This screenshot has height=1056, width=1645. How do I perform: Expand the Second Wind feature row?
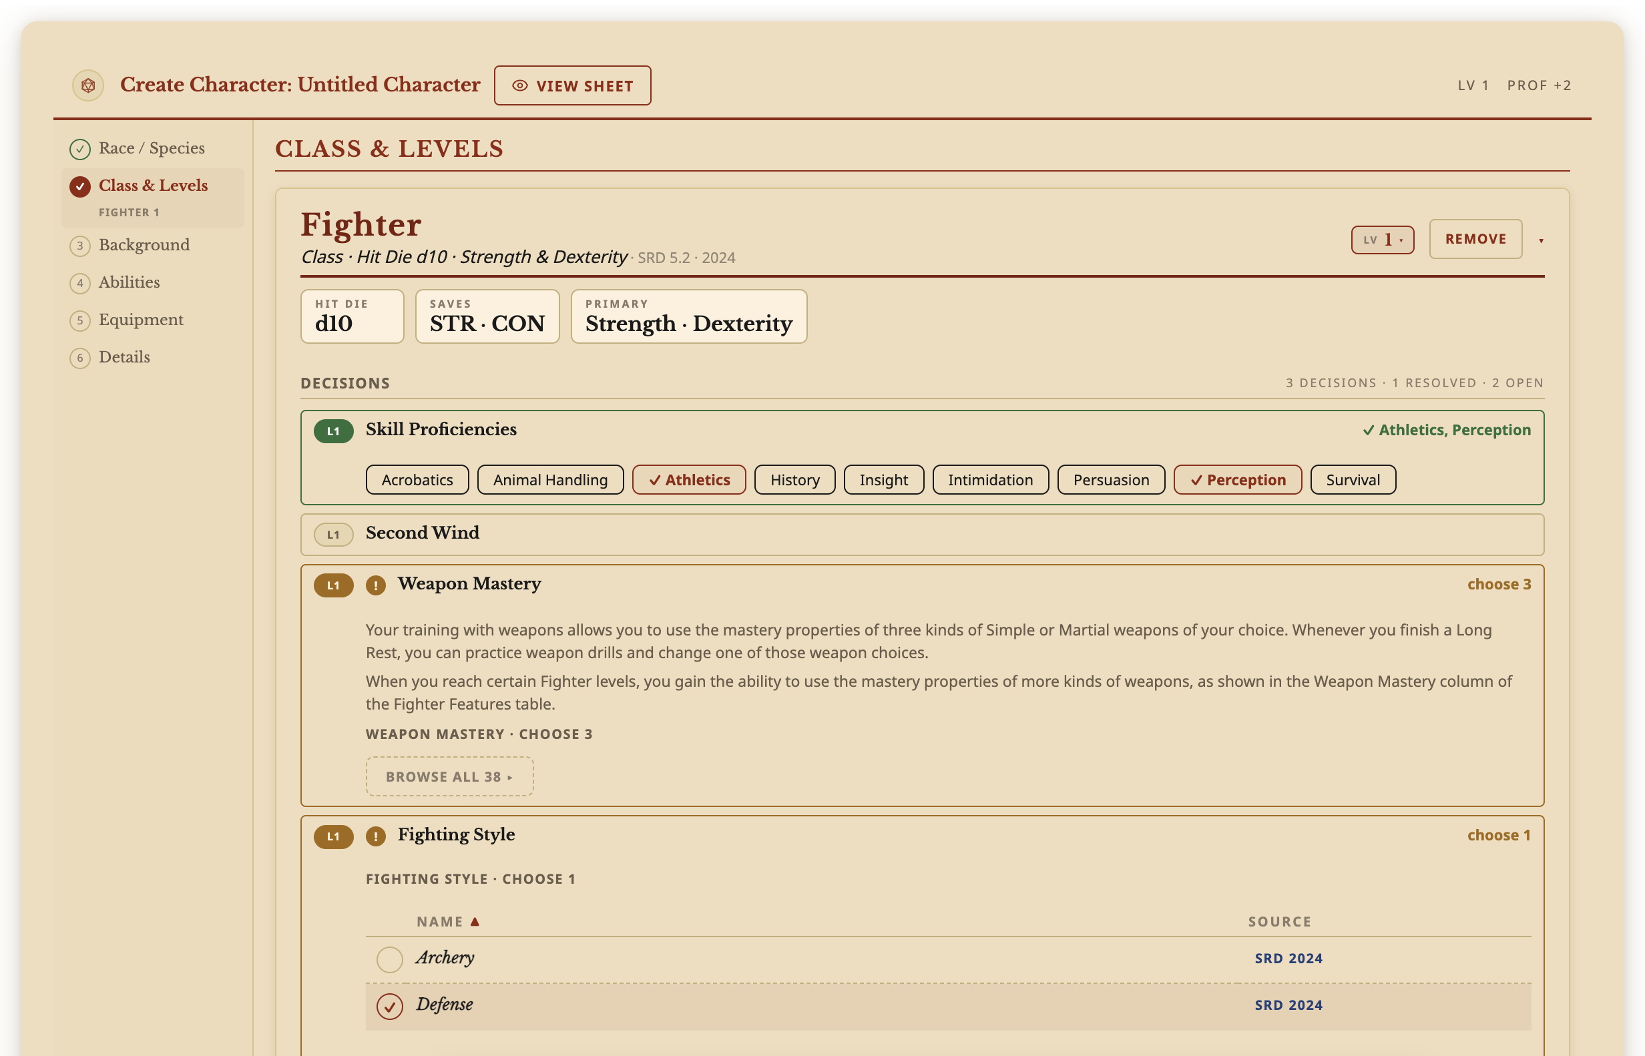922,535
